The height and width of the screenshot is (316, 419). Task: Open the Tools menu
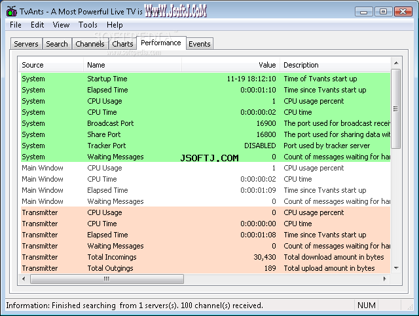[x=88, y=25]
